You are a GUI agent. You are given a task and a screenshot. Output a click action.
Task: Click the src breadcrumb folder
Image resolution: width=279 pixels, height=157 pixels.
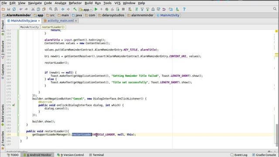[x=51, y=15]
